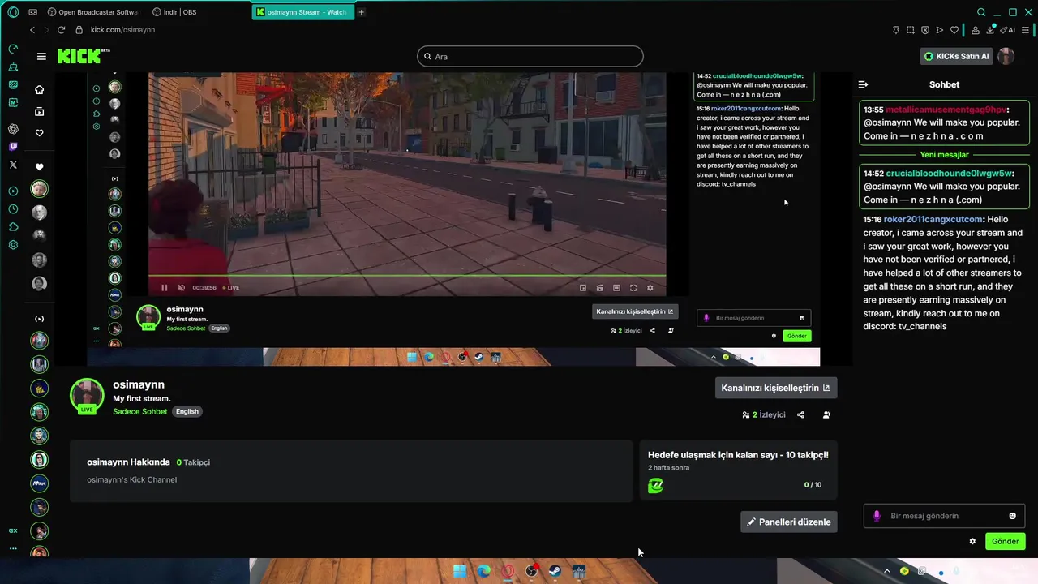Share the osimaynn channel
This screenshot has width=1038, height=584.
pos(800,414)
